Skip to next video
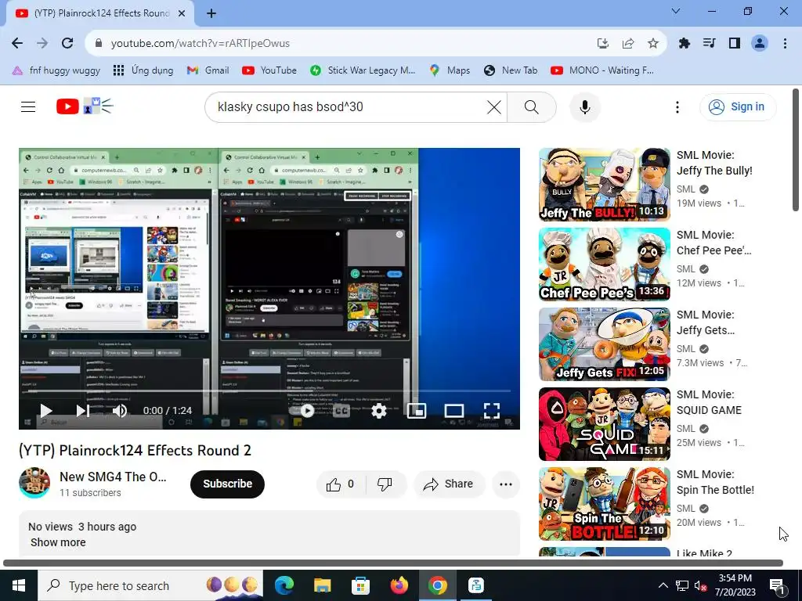Screen dimensions: 802x601 83,410
